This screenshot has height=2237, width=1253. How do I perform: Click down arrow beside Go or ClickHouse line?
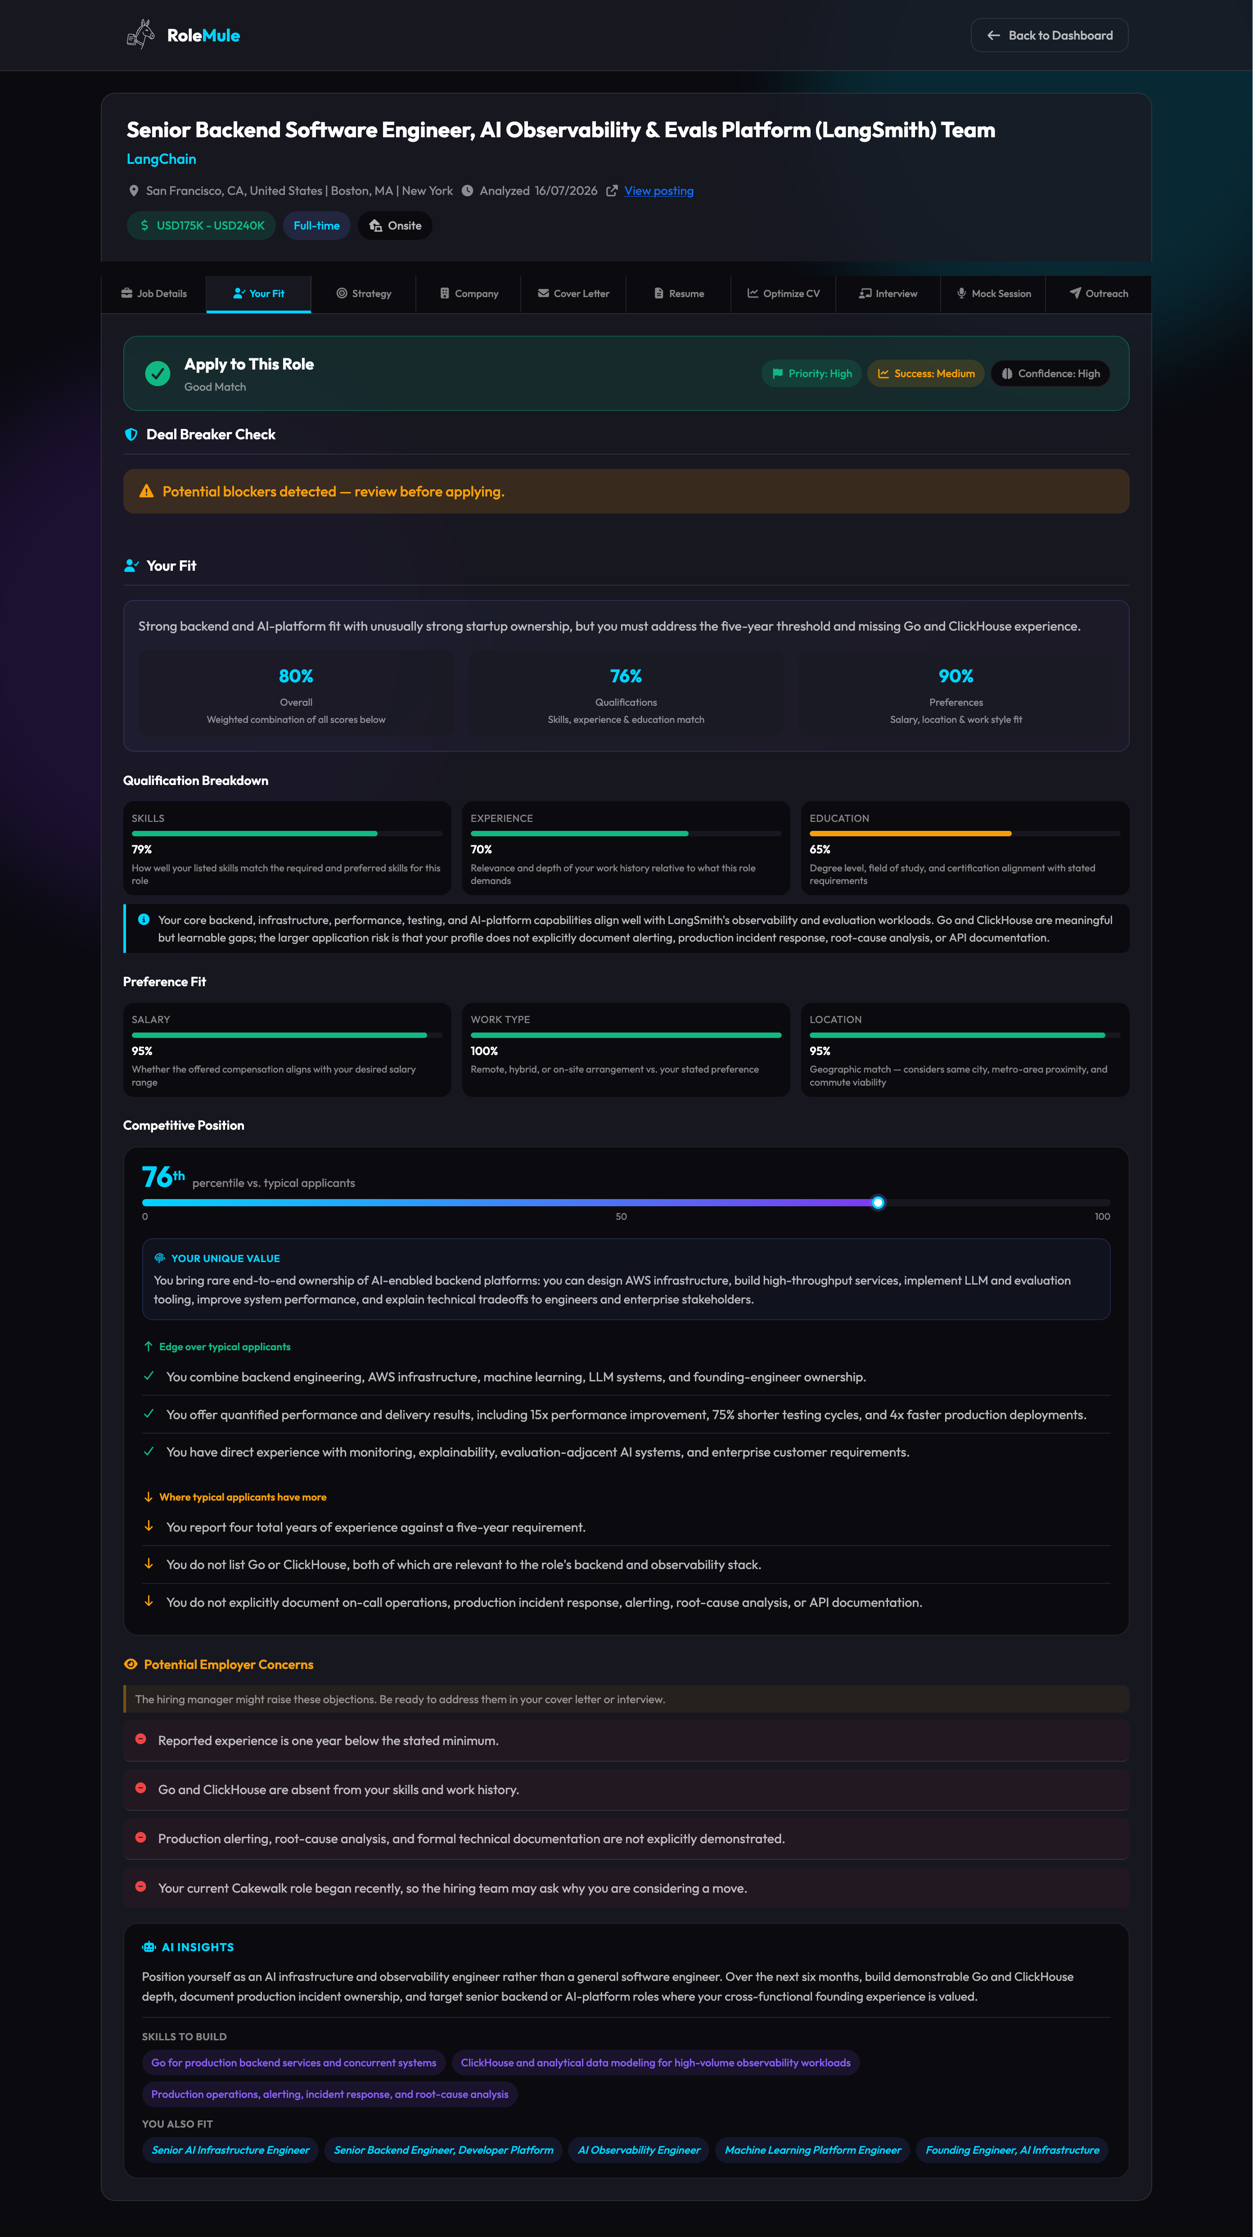point(149,1564)
